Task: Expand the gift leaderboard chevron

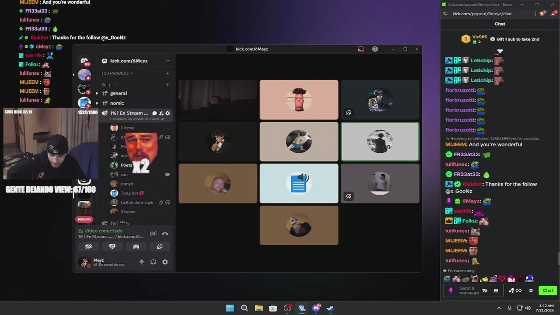Action: (500, 51)
